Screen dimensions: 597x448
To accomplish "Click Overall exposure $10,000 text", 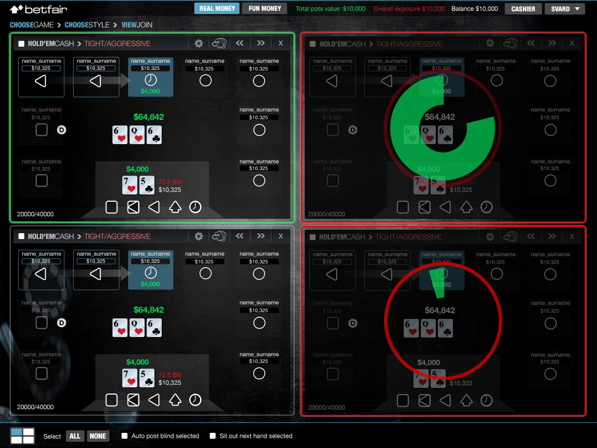I will [x=409, y=9].
